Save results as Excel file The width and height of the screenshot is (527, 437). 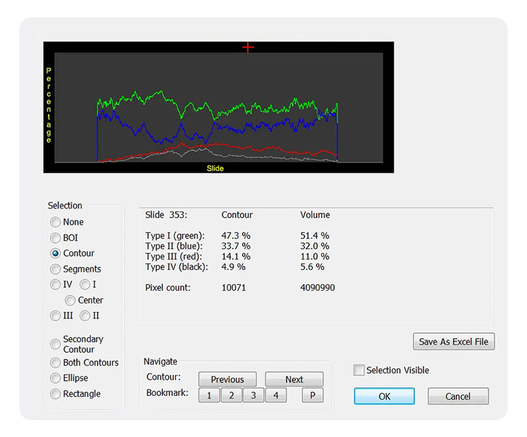tap(453, 342)
